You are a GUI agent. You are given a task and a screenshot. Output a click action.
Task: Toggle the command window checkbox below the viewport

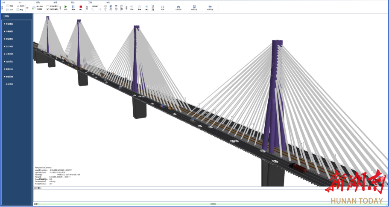click(x=40, y=188)
